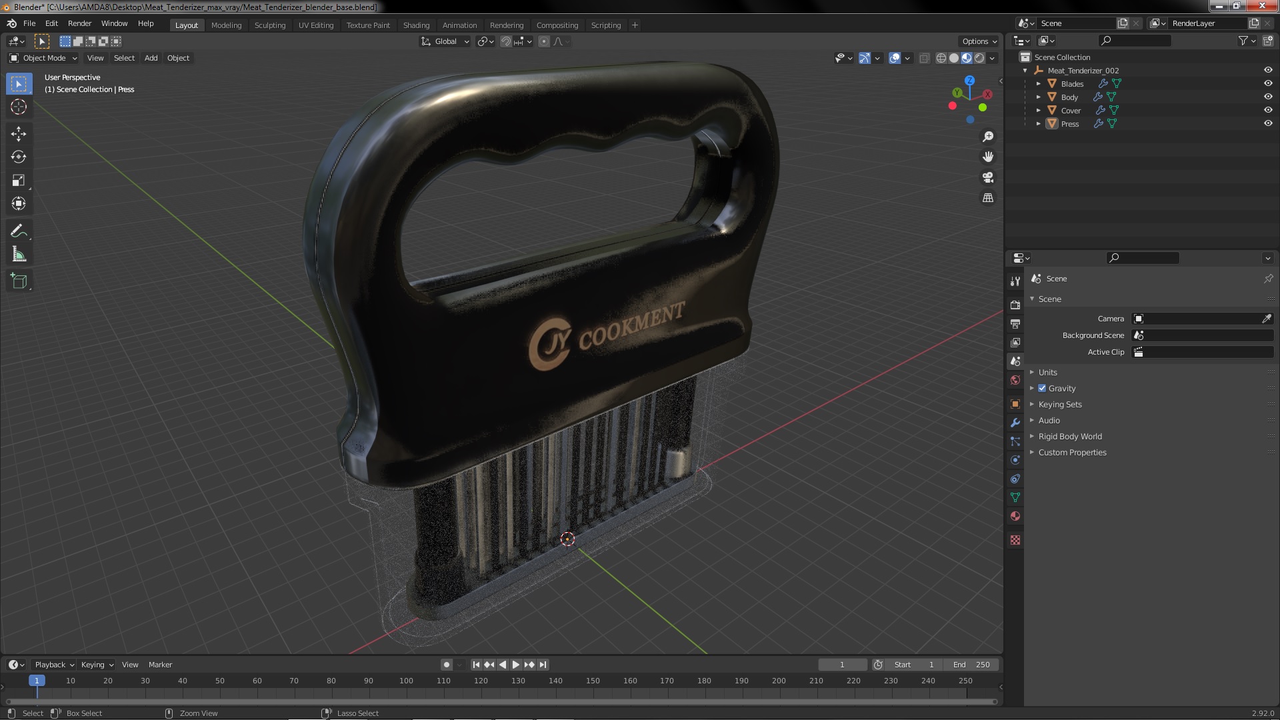The height and width of the screenshot is (720, 1280).
Task: Expand the Keying Sets panel
Action: click(1059, 404)
